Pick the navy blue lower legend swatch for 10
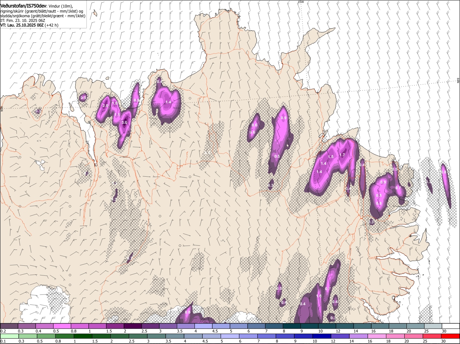This screenshot has height=344, width=460. pos(322,336)
